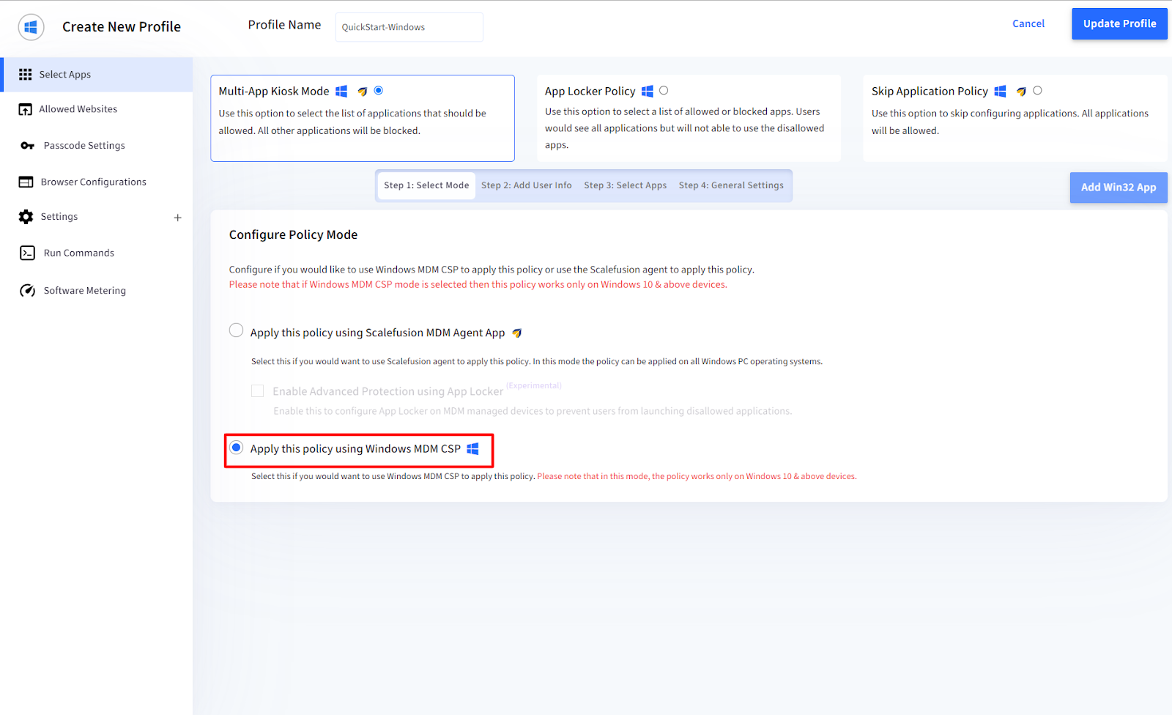Choose Apply using Scalefusion MDM Agent App

236,330
